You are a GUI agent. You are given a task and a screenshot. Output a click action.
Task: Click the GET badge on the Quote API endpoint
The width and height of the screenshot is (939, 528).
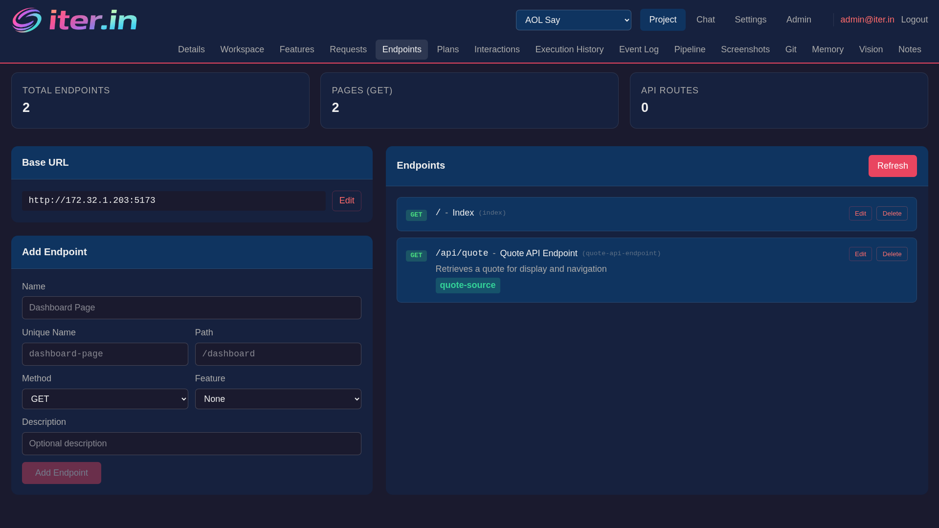416,255
